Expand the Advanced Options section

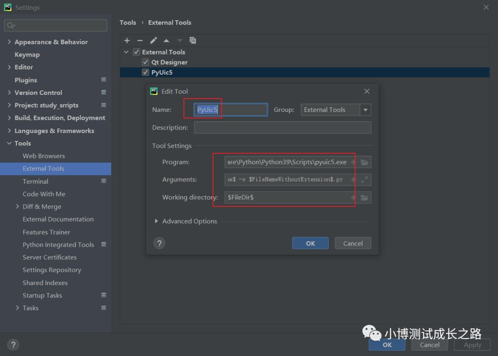click(x=156, y=221)
